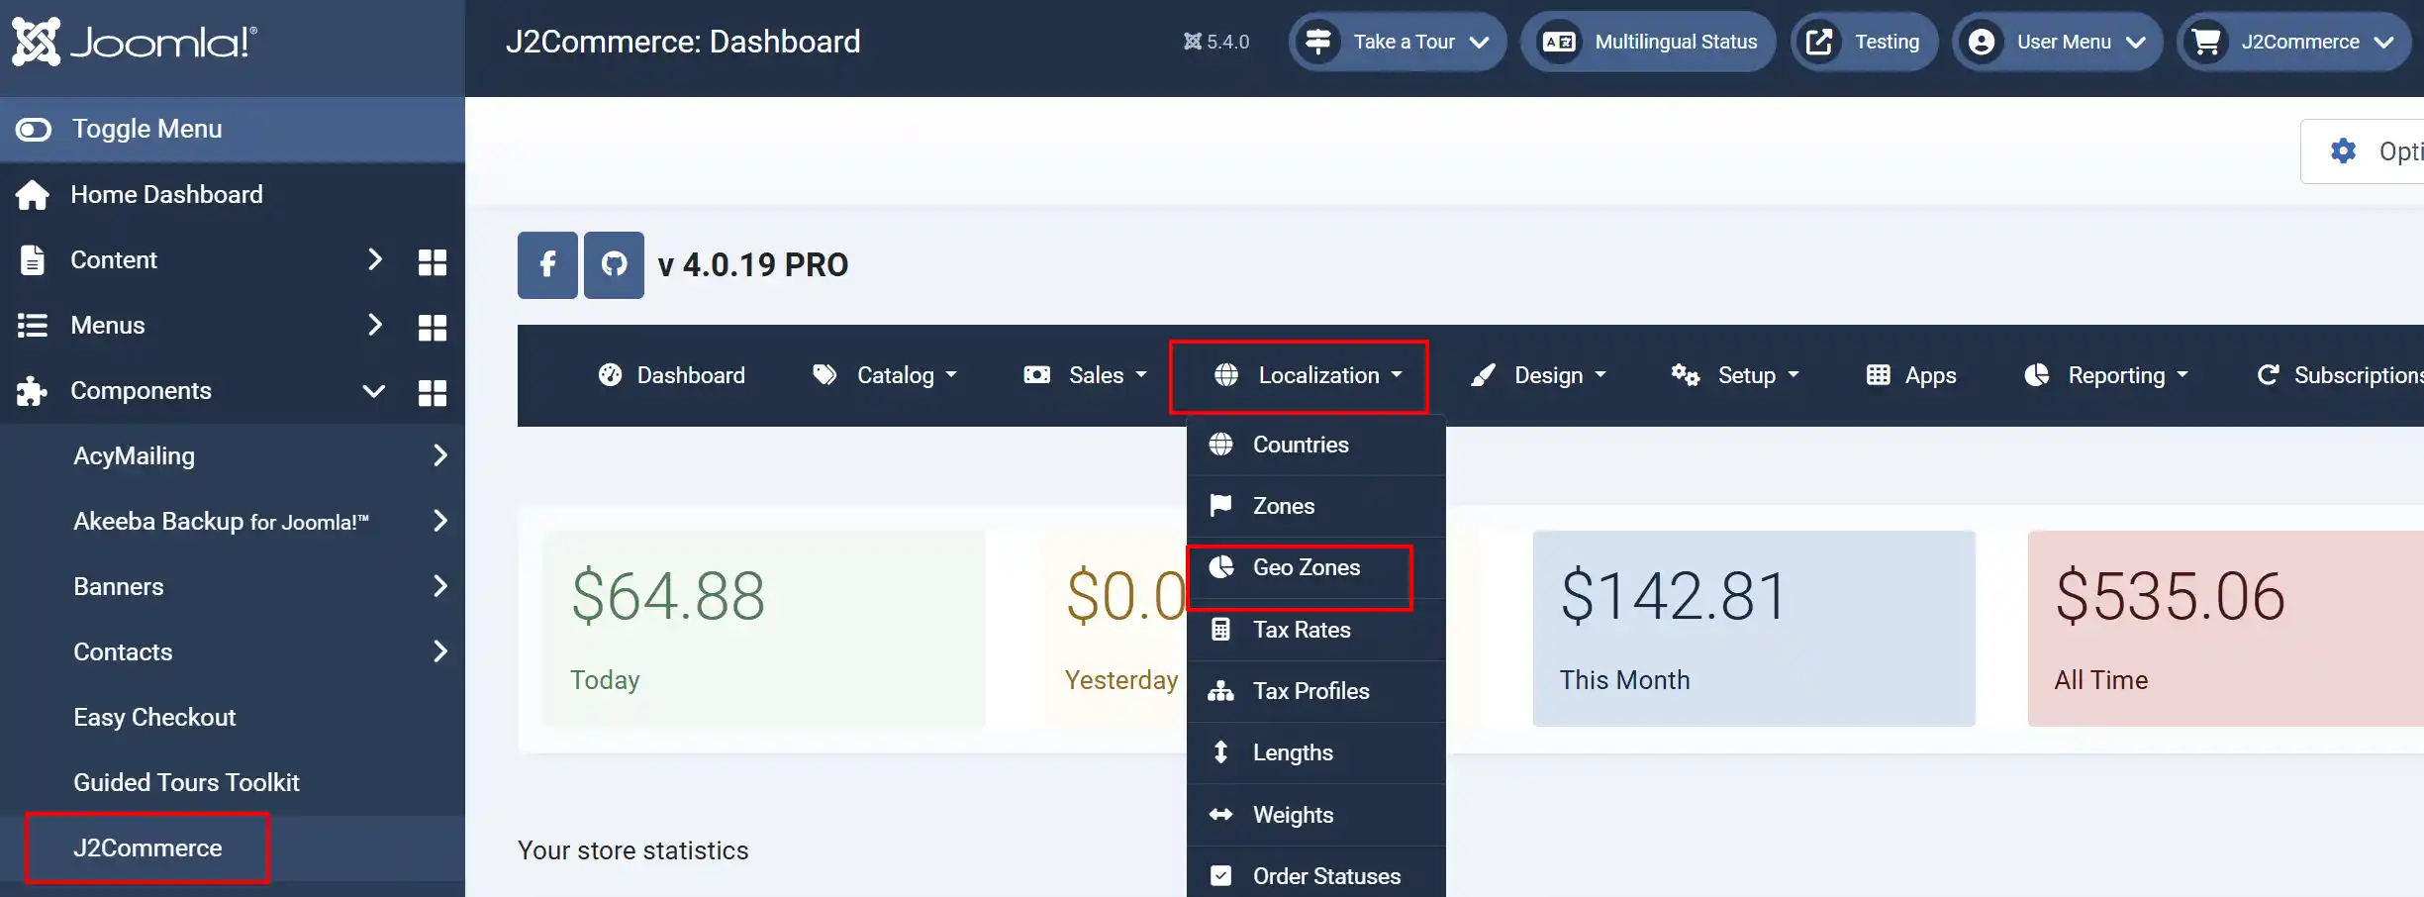Open the Options gear button
Viewport: 2424px width, 897px height.
(x=2363, y=150)
